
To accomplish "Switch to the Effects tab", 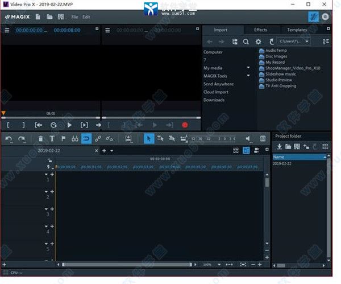I will (x=260, y=30).
